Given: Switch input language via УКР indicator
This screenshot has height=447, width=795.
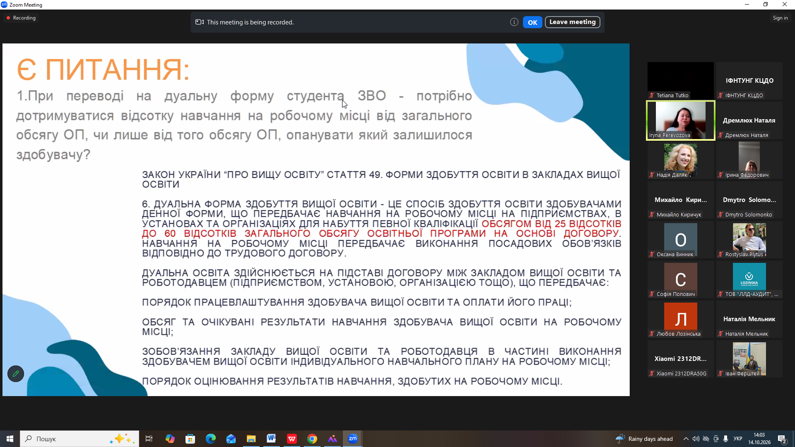Looking at the screenshot, I should coord(738,439).
